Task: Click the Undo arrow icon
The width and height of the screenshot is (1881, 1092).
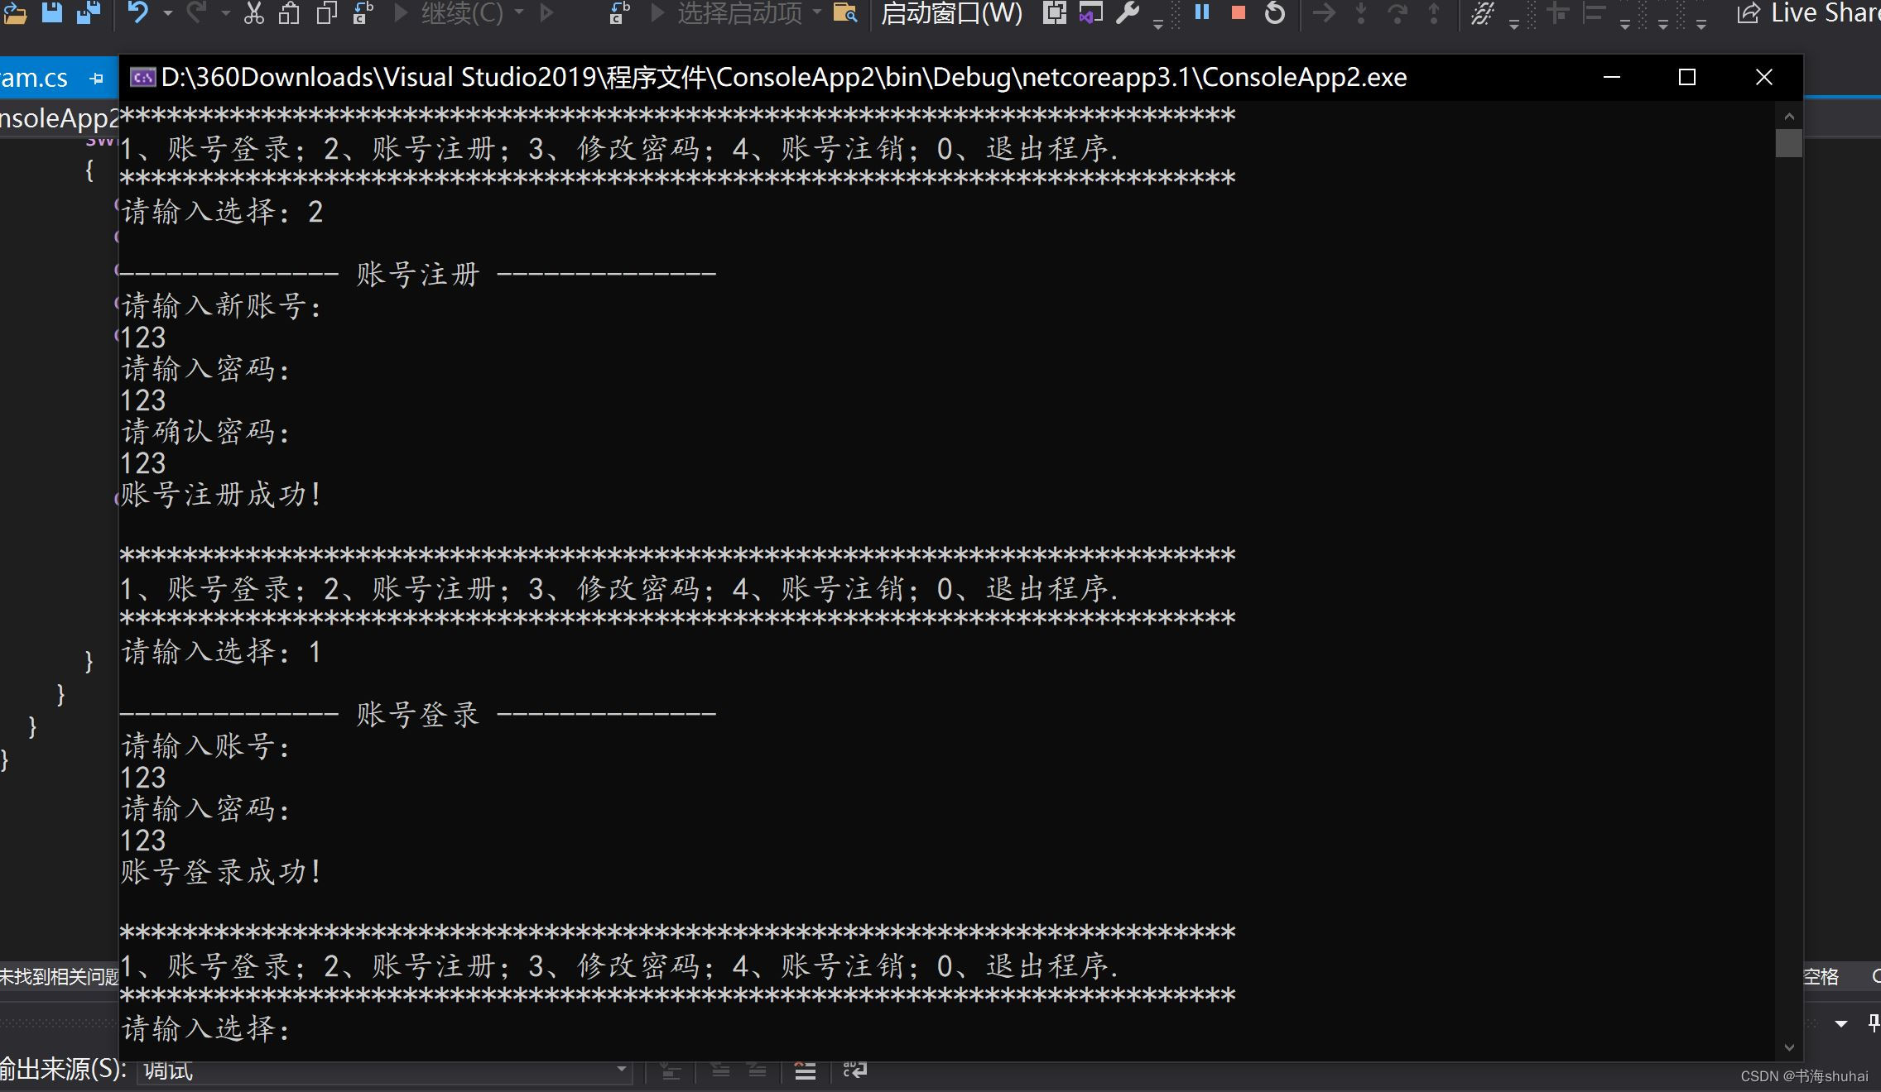Action: (x=138, y=12)
